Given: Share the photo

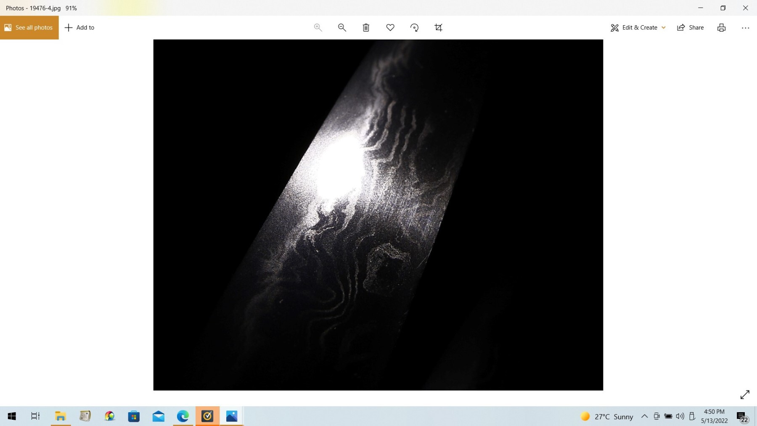Looking at the screenshot, I should coord(690,27).
